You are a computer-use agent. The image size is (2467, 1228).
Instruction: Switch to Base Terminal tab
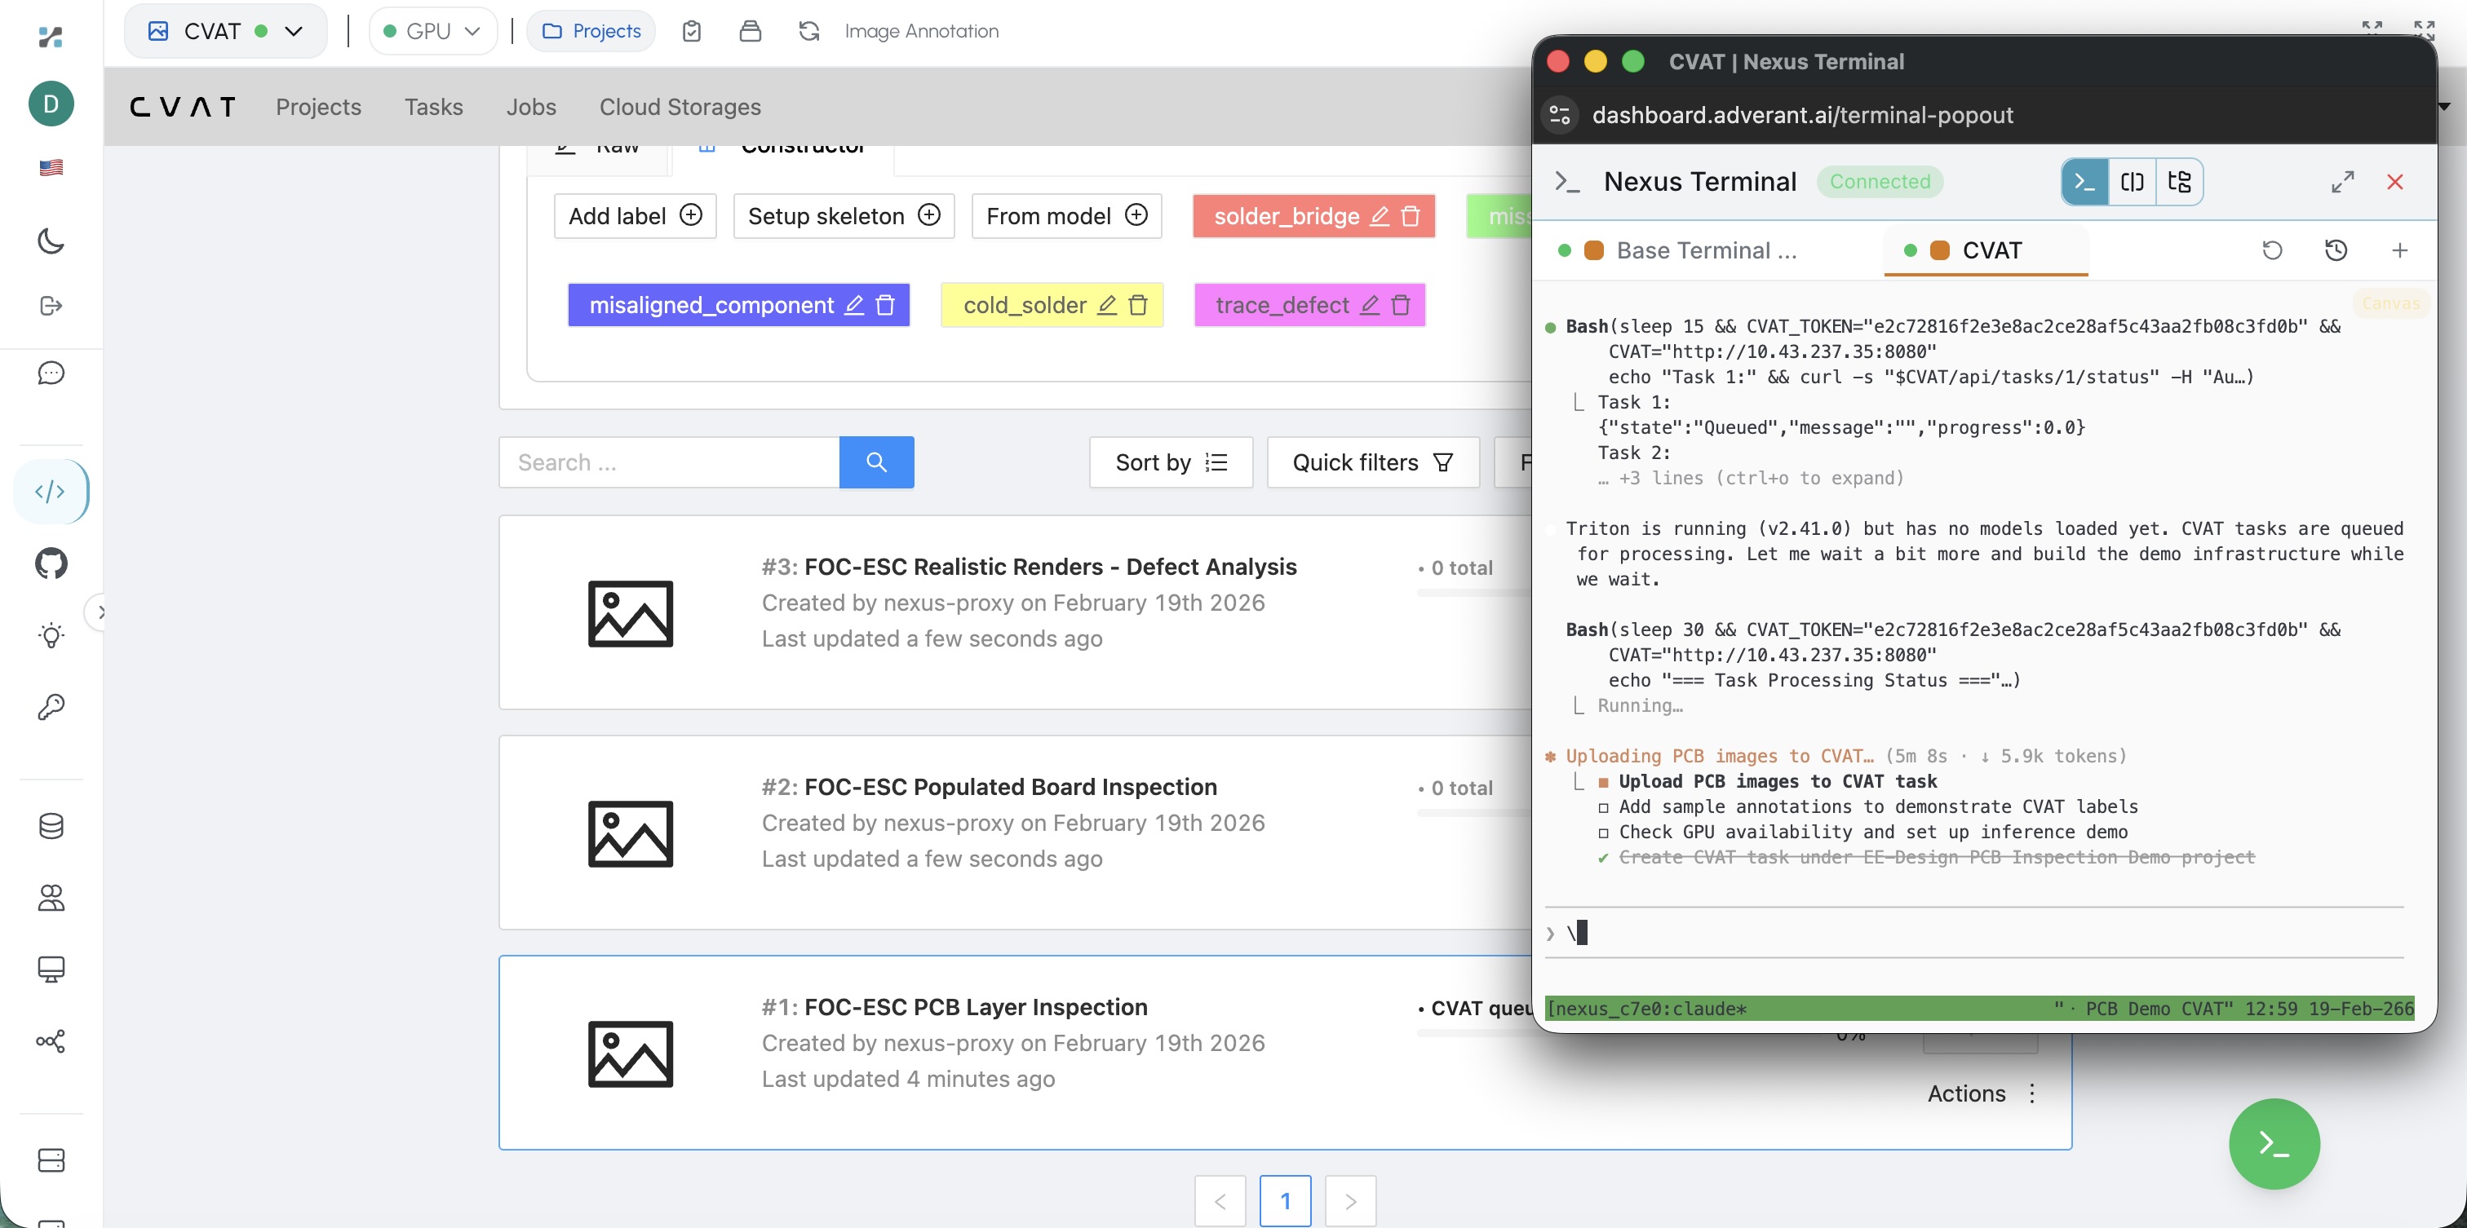tap(1705, 251)
